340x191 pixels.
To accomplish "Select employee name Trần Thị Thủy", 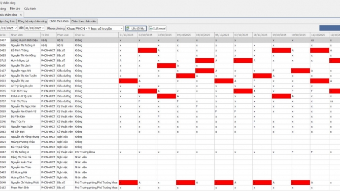I will coord(19,101).
